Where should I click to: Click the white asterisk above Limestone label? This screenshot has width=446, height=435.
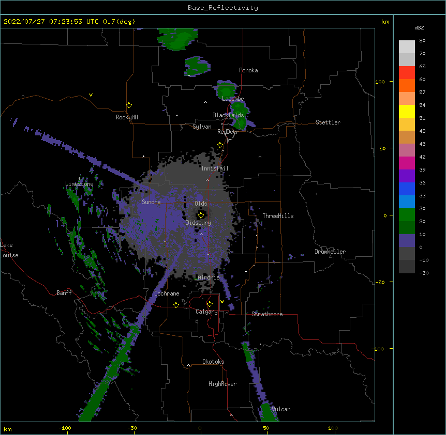coord(79,179)
